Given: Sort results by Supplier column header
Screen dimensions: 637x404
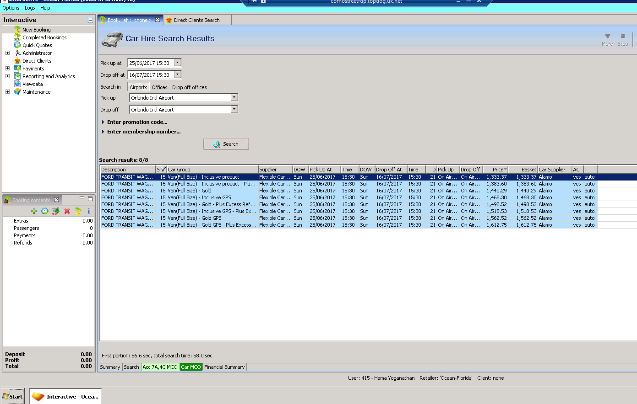Looking at the screenshot, I should [x=275, y=169].
